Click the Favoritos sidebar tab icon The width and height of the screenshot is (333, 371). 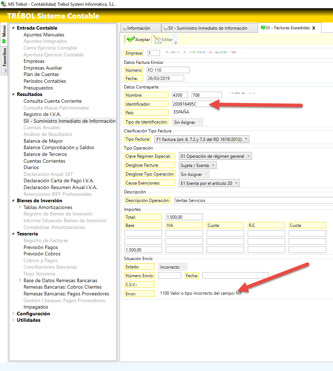coord(4,71)
